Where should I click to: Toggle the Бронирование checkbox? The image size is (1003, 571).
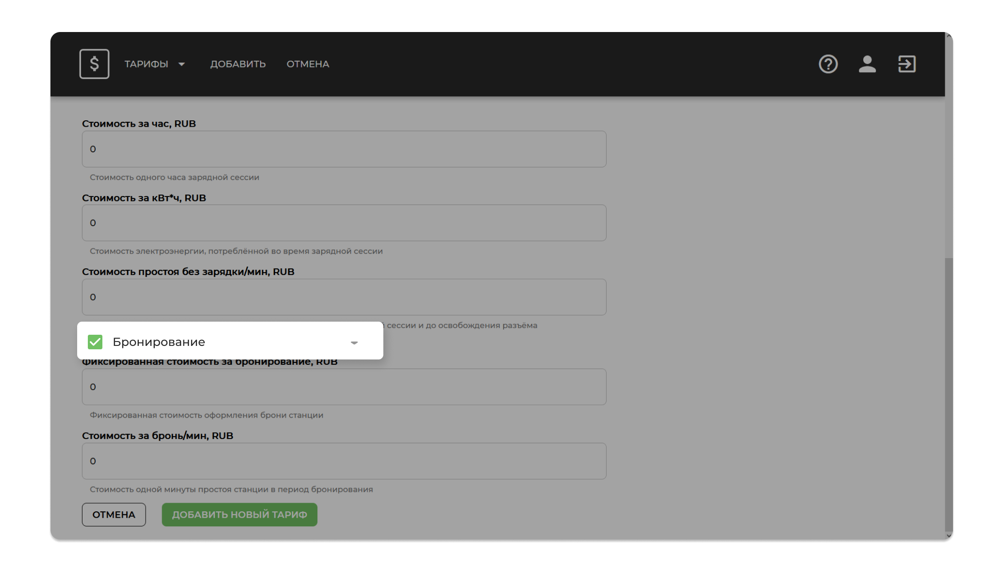(95, 342)
